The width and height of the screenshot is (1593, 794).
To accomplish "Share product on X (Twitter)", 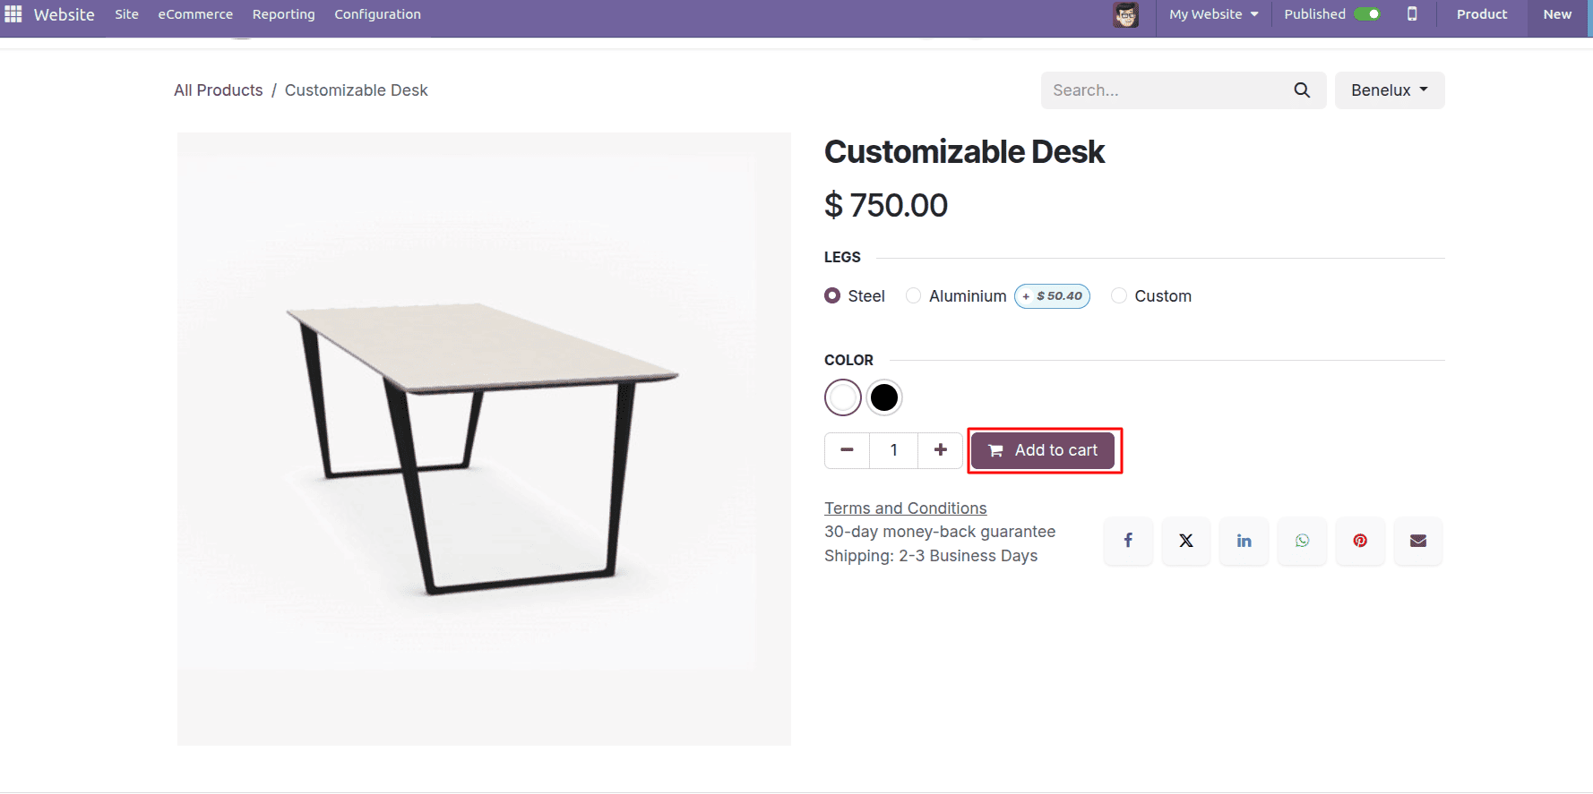I will [x=1186, y=541].
